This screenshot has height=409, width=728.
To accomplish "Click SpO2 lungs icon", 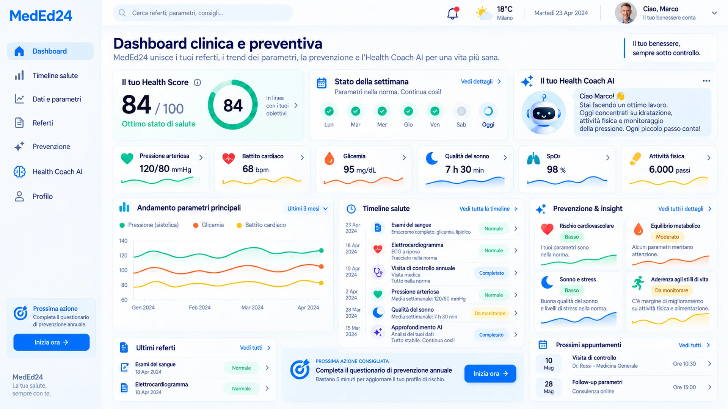I will [533, 158].
